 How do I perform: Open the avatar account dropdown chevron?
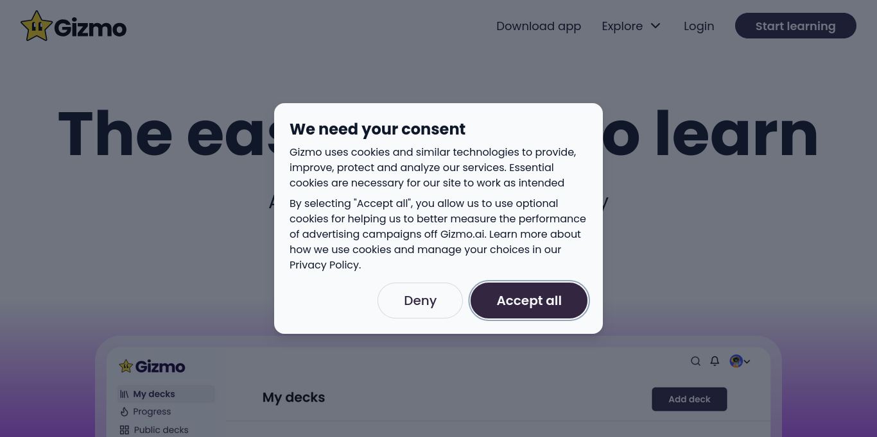(747, 361)
